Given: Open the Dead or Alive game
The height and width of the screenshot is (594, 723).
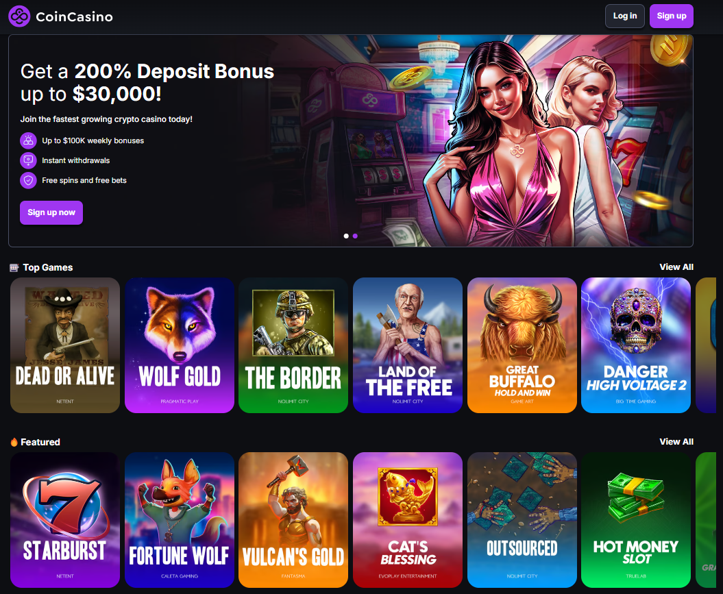Looking at the screenshot, I should click(65, 345).
